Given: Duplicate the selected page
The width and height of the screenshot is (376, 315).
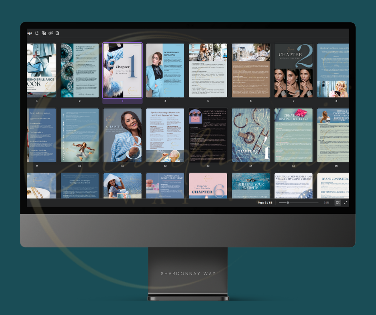Looking at the screenshot, I should pos(44,33).
